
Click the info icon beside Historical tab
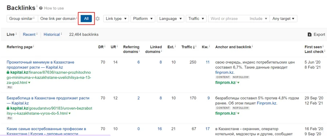(x=61, y=33)
